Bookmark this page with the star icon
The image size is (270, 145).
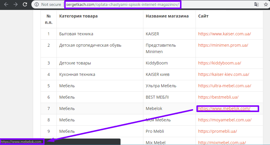[x=265, y=4]
